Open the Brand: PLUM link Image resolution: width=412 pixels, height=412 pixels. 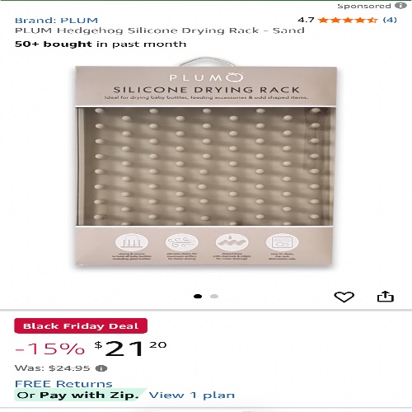[x=56, y=21]
